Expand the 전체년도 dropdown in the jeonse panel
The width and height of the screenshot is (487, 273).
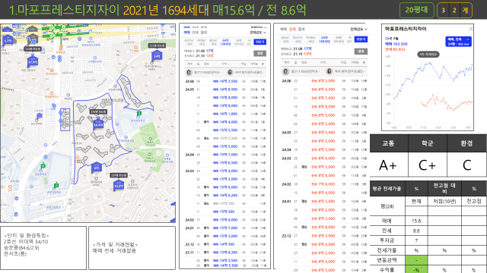pos(358,30)
